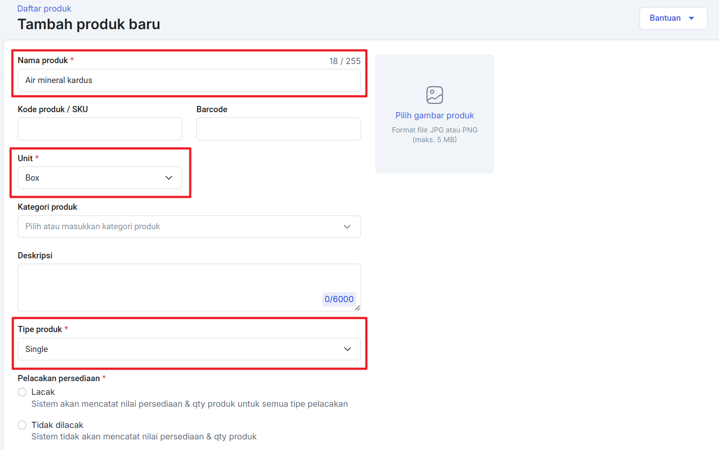Select the Lacak radio button
Image resolution: width=719 pixels, height=450 pixels.
pyautogui.click(x=22, y=392)
